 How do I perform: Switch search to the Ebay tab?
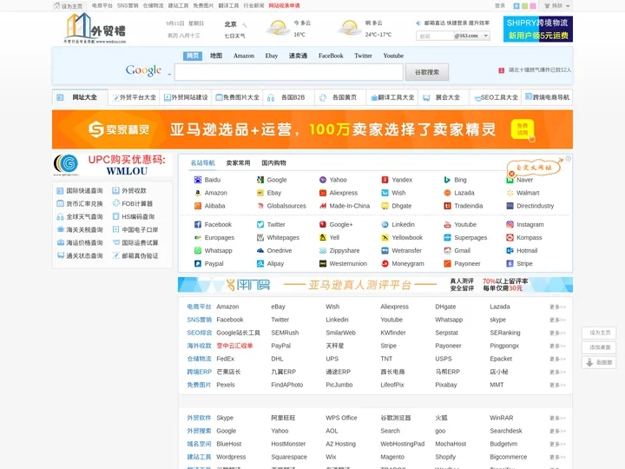pos(272,56)
